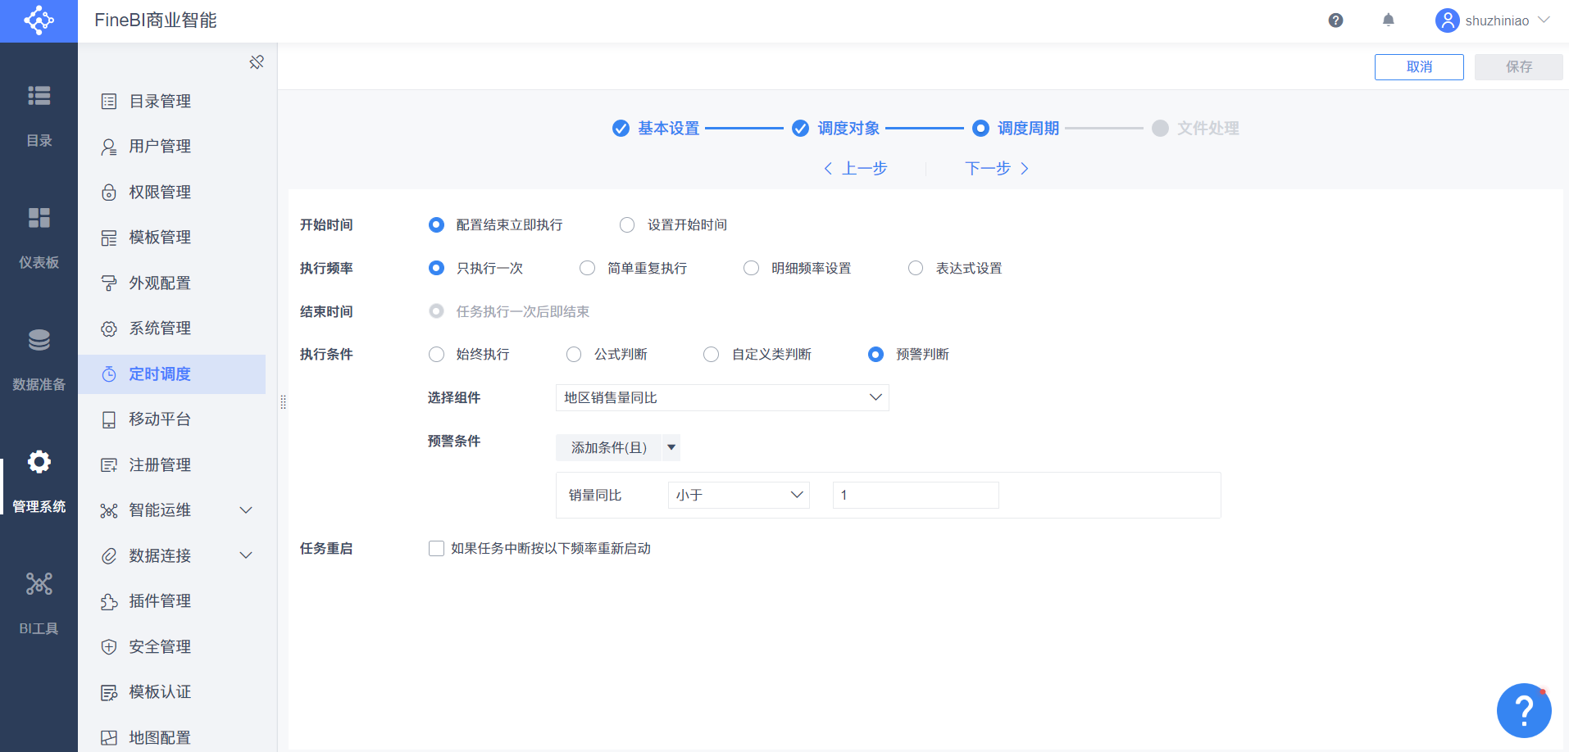Select 简单重复执行 frequency option
Image resolution: width=1569 pixels, height=752 pixels.
[x=587, y=269]
